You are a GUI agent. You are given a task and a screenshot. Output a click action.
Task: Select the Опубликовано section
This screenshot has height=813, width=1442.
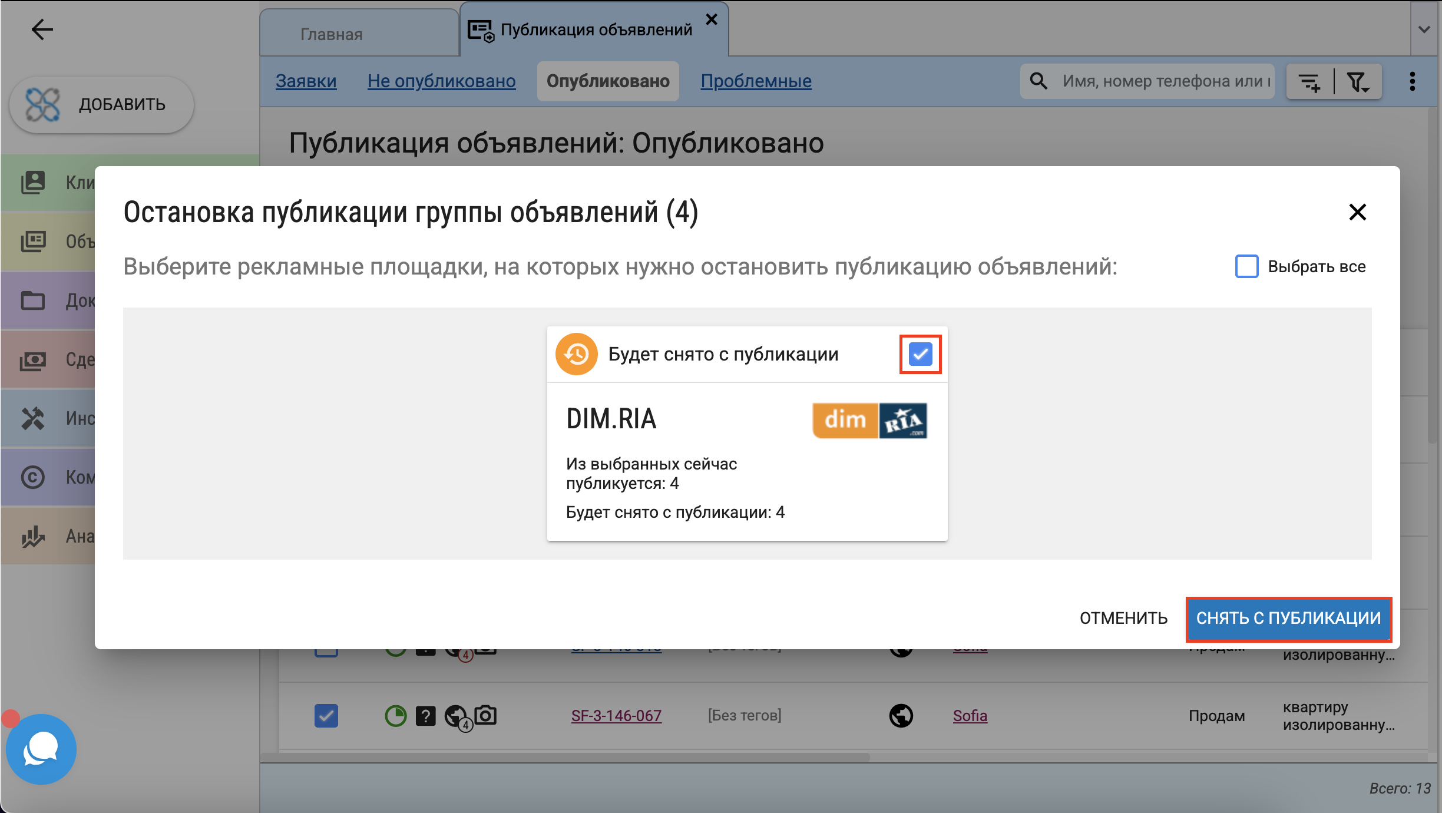pyautogui.click(x=608, y=81)
